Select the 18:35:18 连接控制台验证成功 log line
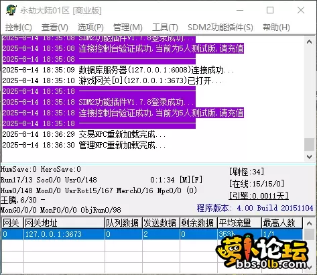317x275 pixels. click(x=123, y=113)
